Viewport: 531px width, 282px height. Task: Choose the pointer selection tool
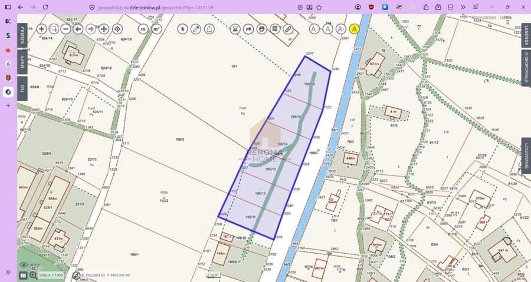[x=182, y=29]
